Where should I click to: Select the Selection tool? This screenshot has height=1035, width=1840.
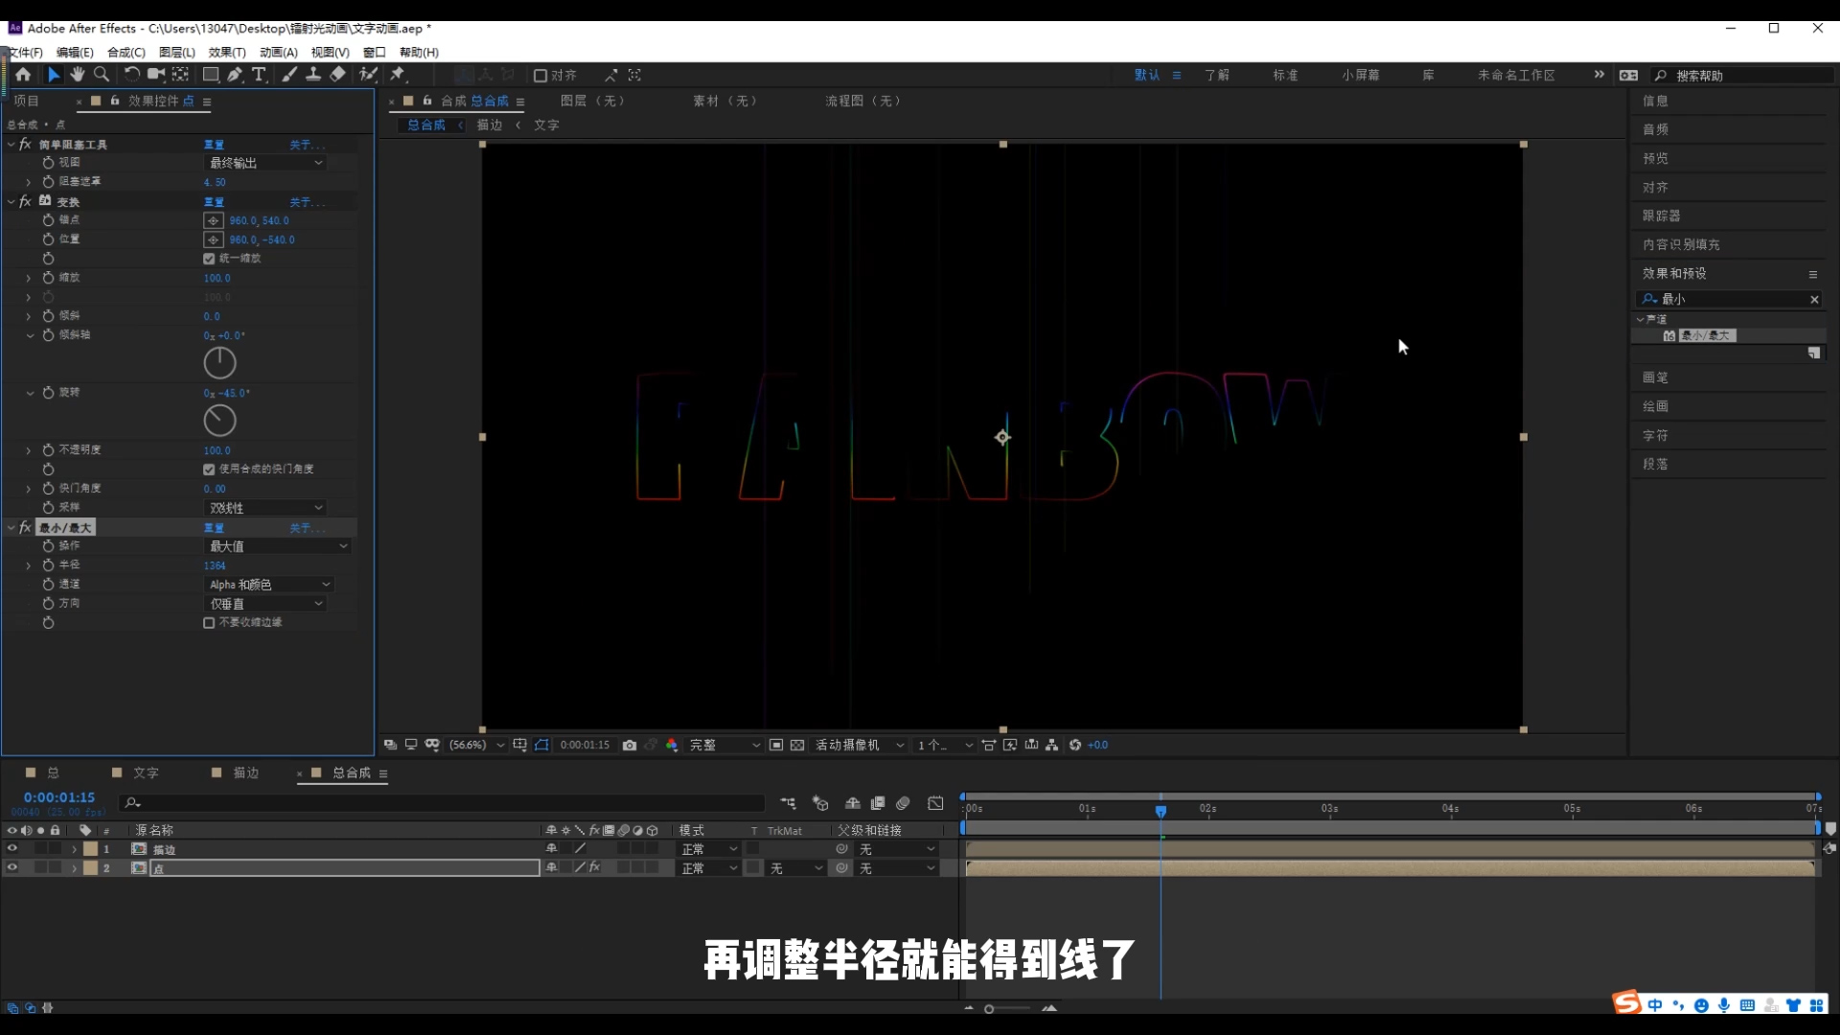click(x=53, y=75)
